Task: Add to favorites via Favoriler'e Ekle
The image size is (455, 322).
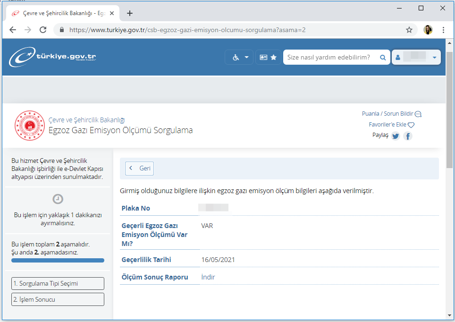Action: point(391,125)
